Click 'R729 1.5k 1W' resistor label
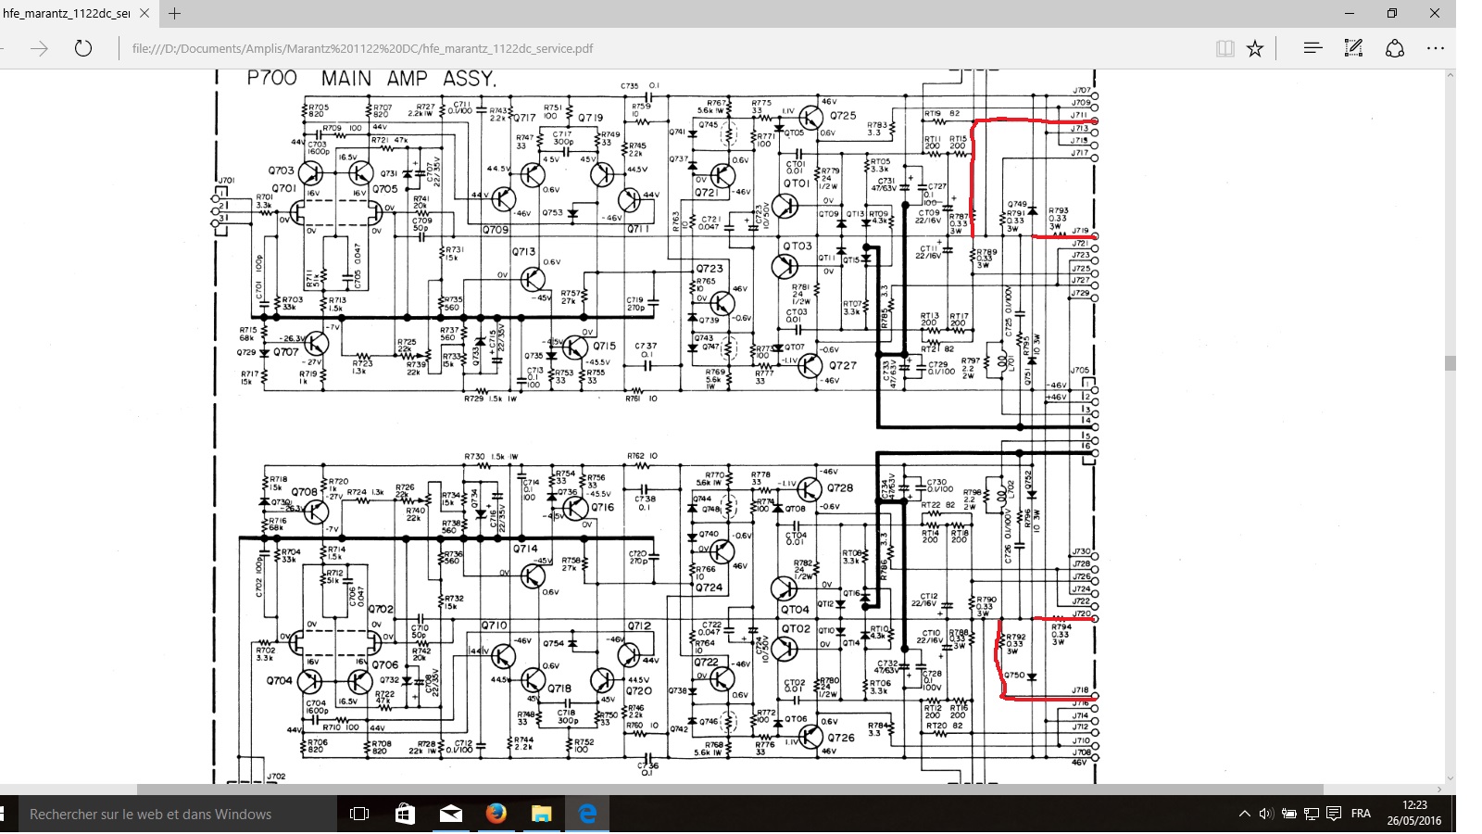Screen dimensions: 1482x834 tap(489, 398)
